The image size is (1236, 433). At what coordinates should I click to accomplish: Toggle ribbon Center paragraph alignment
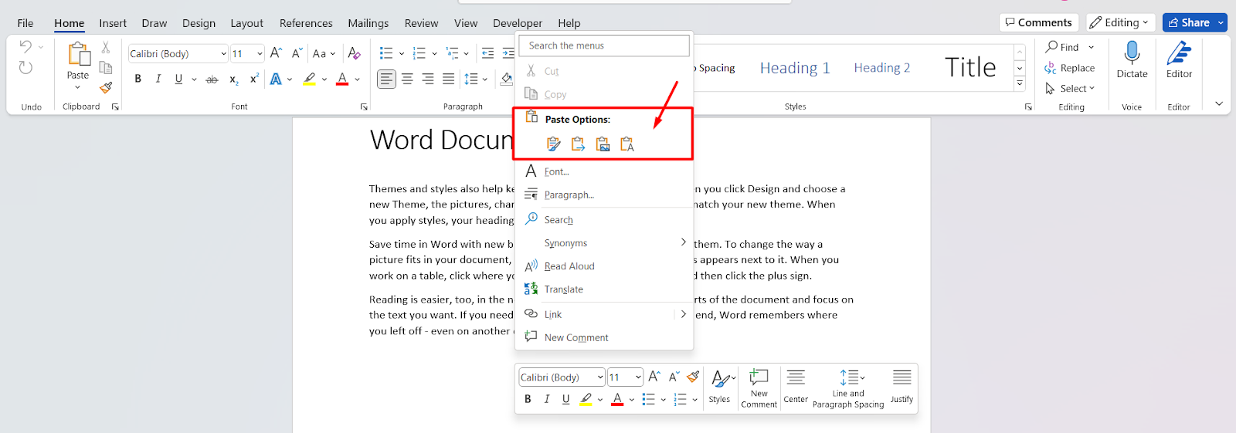[407, 79]
